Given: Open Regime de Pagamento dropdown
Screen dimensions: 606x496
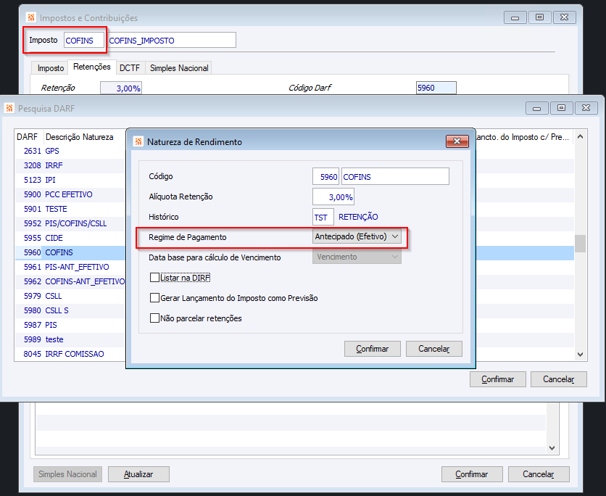Looking at the screenshot, I should coord(357,236).
